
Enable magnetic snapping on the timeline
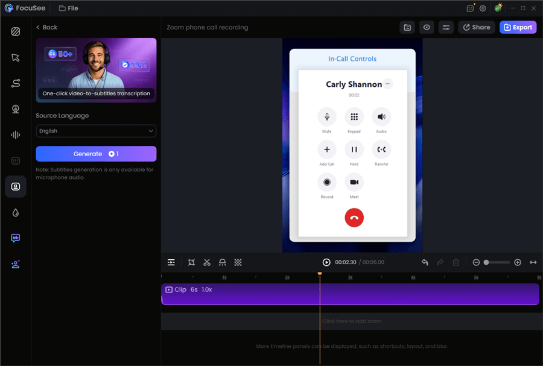pyautogui.click(x=222, y=262)
